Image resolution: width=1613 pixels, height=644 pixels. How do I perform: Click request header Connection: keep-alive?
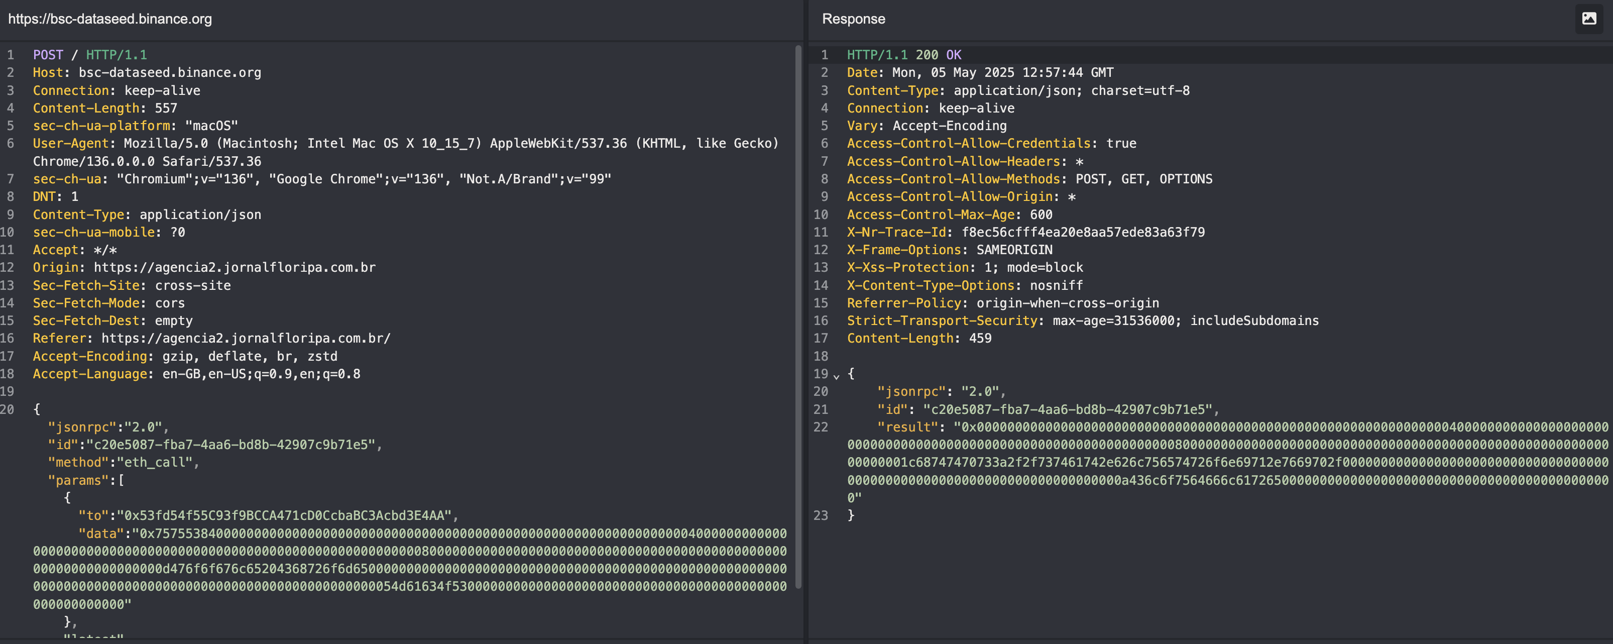click(117, 90)
